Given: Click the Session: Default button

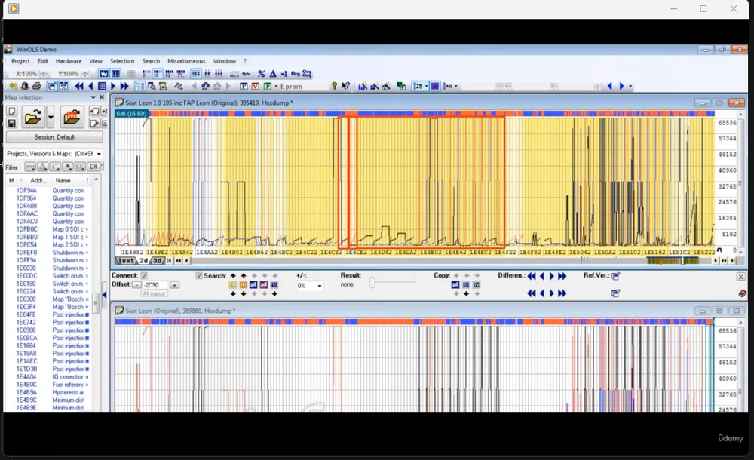Looking at the screenshot, I should [x=54, y=137].
